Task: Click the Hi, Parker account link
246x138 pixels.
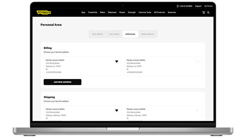Action: (208, 6)
